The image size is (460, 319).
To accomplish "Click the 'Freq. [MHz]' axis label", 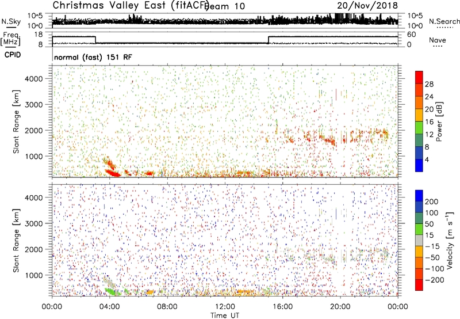I will (x=10, y=39).
